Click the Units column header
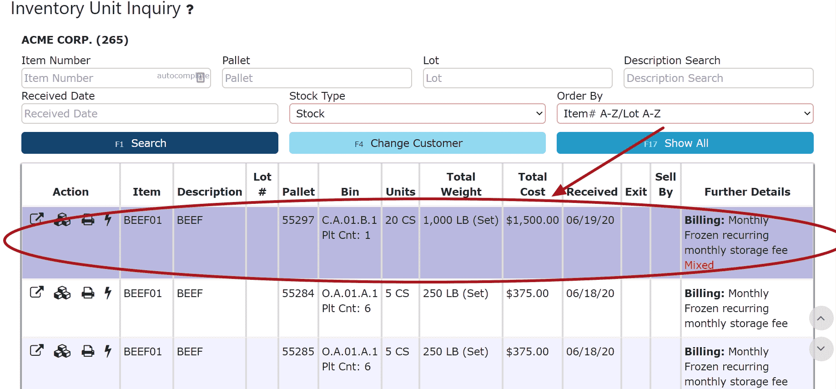Viewport: 836px width, 389px height. click(x=401, y=192)
